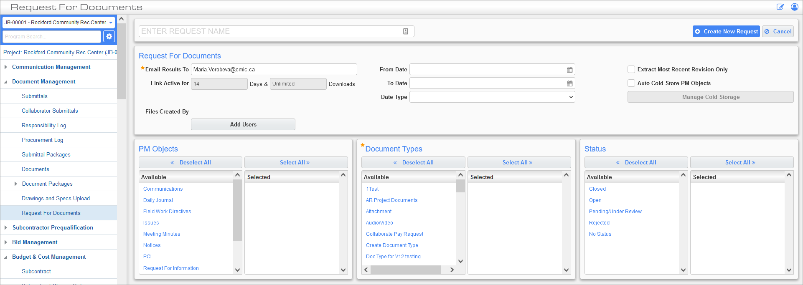The height and width of the screenshot is (285, 803).
Task: Click the edit notes icon in header
Action: [x=780, y=7]
